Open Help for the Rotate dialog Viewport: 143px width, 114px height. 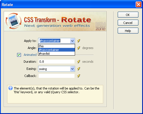tap(128, 31)
